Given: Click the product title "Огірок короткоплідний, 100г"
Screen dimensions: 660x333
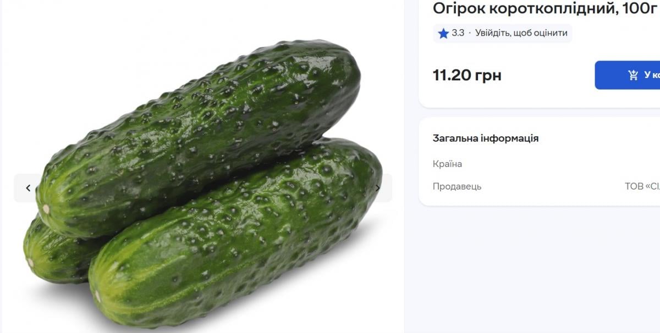Looking at the screenshot, I should coord(544,9).
